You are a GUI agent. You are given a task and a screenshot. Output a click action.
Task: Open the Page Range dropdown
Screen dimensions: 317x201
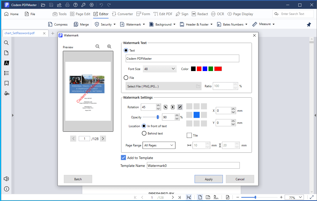pyautogui.click(x=159, y=145)
